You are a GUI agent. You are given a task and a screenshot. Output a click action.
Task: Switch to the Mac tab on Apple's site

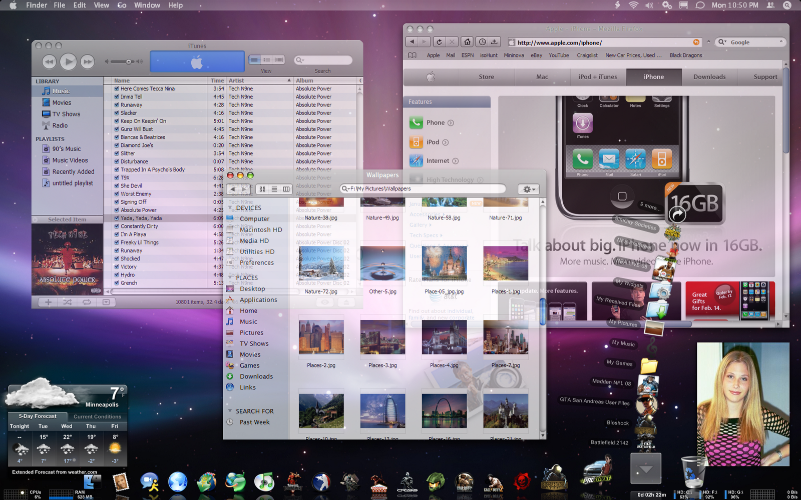coord(542,76)
